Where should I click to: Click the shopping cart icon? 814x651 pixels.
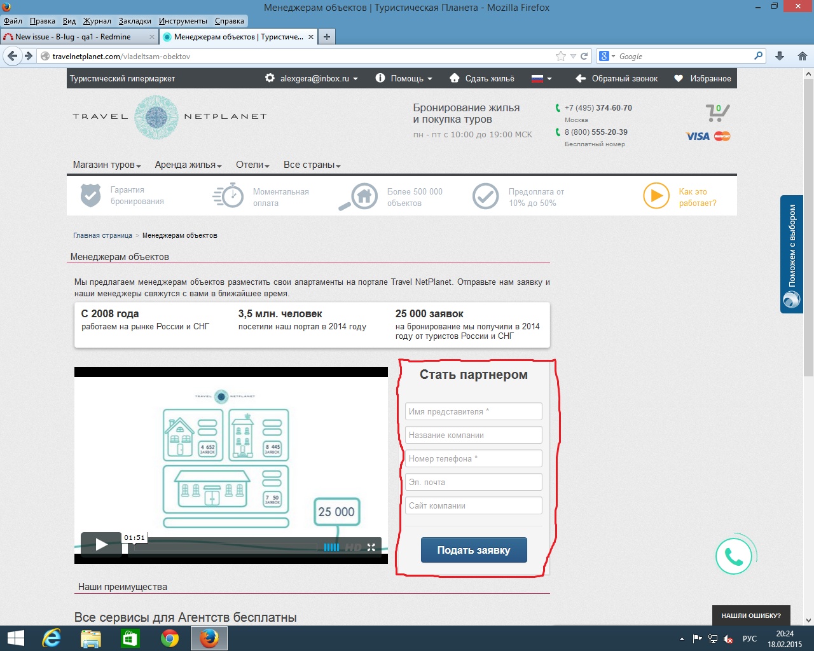[x=717, y=113]
